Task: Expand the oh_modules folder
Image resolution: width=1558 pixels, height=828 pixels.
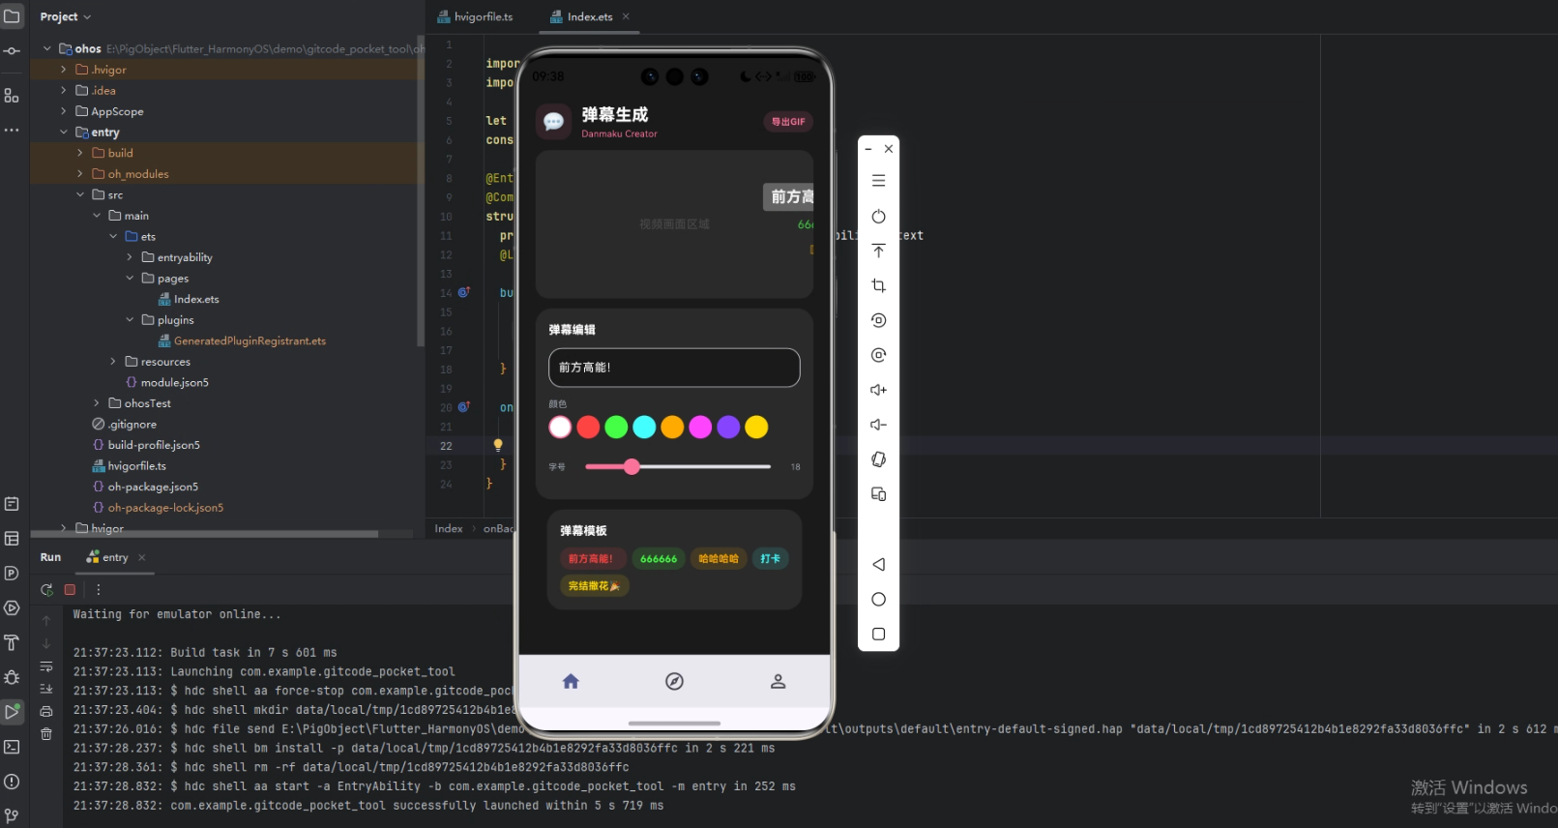Action: tap(80, 174)
